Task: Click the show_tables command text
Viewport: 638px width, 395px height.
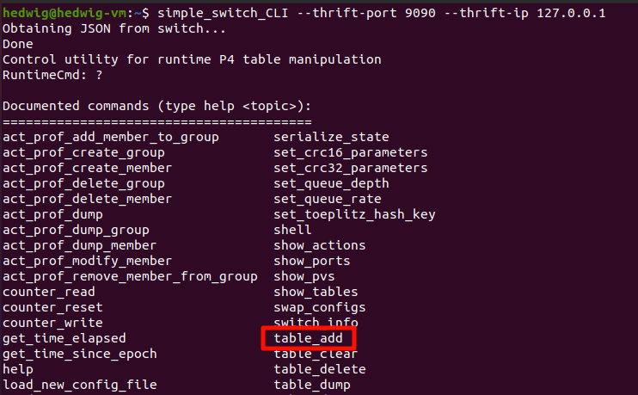Action: [316, 292]
